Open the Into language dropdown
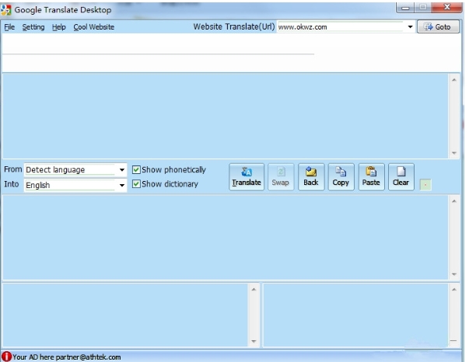The image size is (469, 362). (x=122, y=186)
